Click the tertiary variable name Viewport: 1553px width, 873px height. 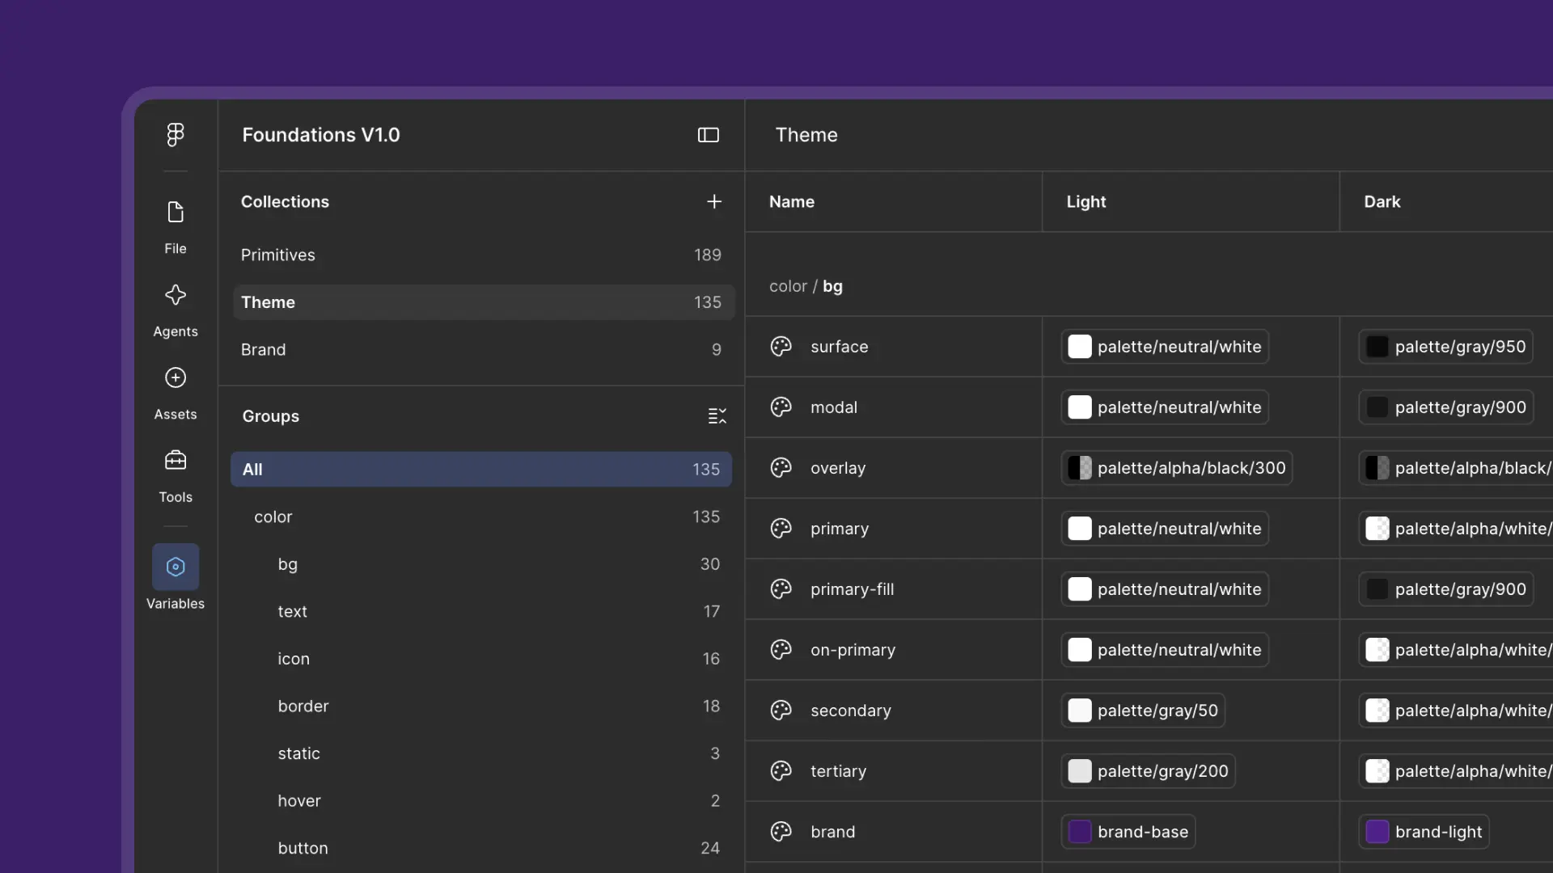839,771
